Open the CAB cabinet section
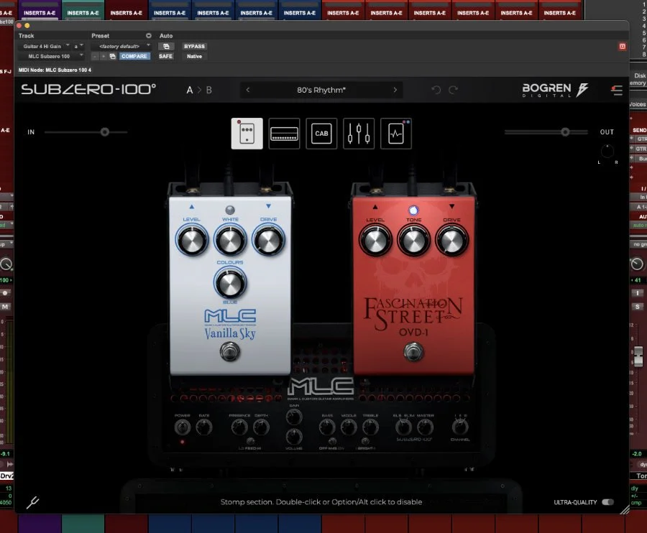647x533 pixels. click(321, 134)
